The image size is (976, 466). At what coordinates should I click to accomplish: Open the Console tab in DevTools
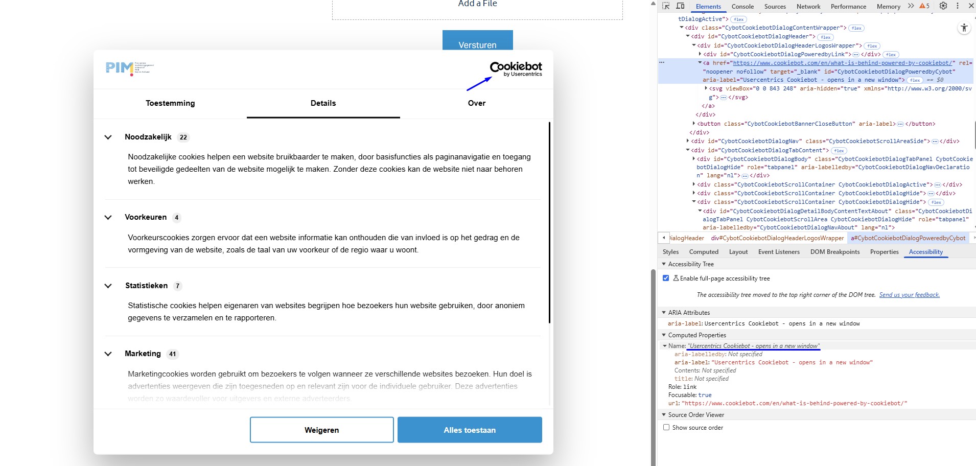pos(742,7)
